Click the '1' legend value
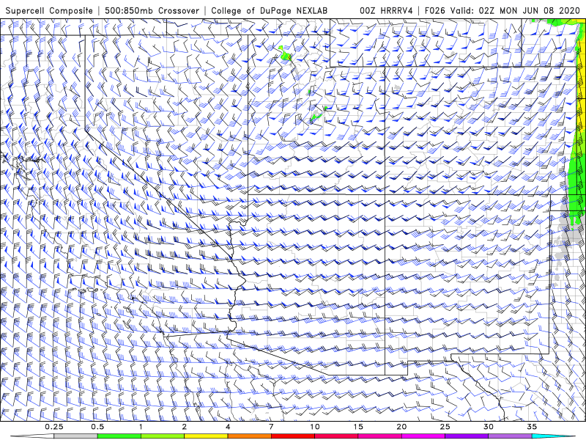The image size is (586, 440). [141, 427]
